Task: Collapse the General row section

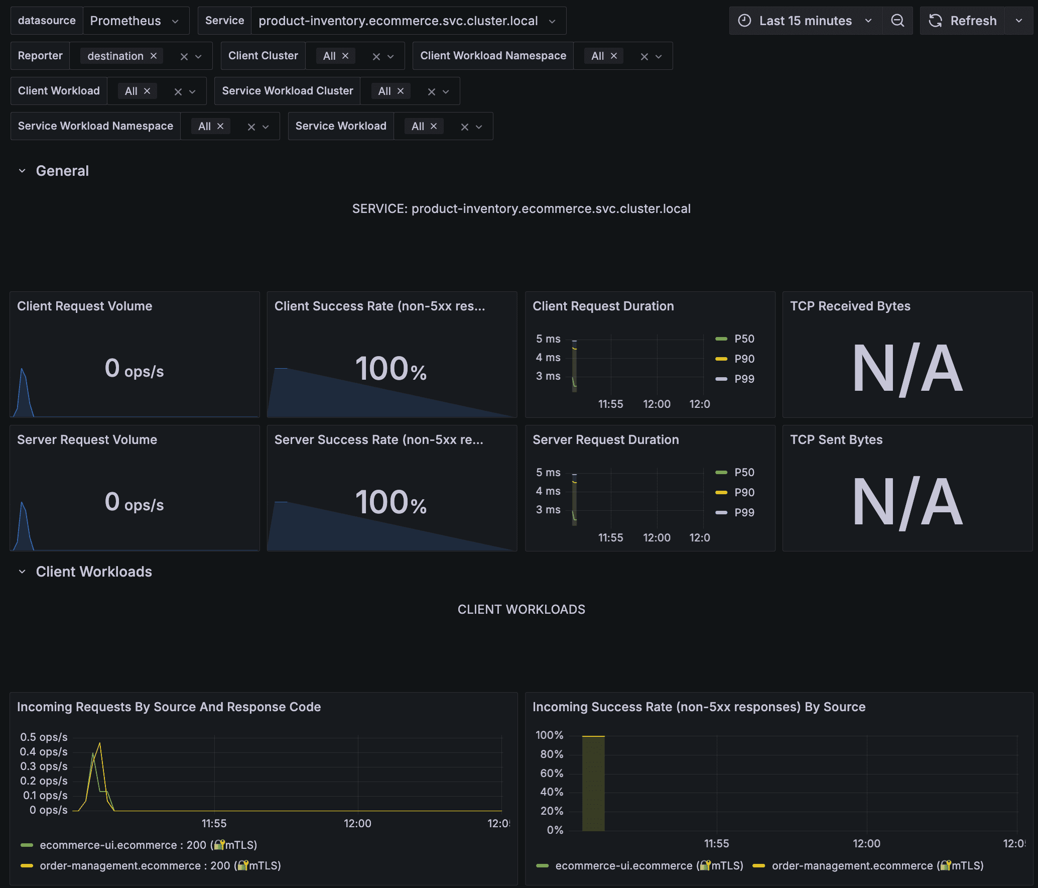Action: [x=22, y=171]
